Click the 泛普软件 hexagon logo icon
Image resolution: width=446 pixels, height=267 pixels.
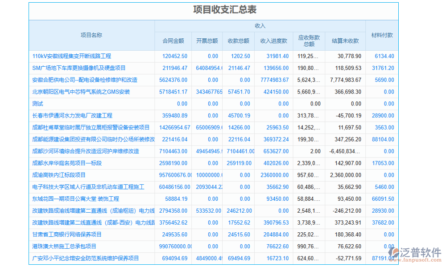tap(394, 253)
